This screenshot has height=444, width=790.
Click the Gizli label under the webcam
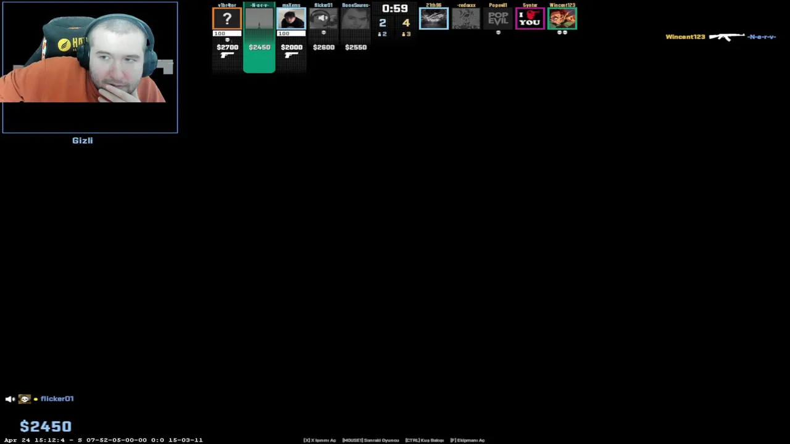tap(83, 141)
